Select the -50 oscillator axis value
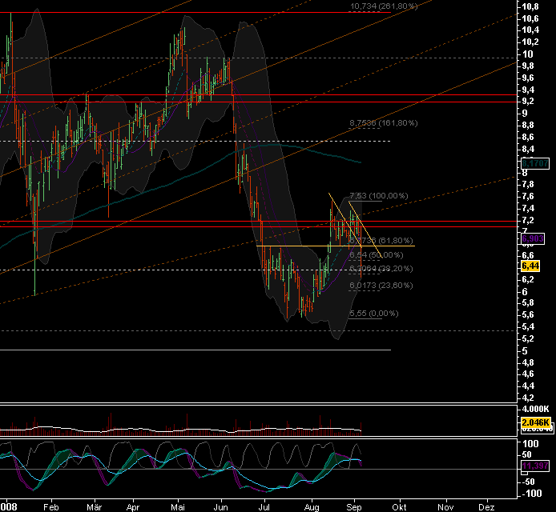 529,482
